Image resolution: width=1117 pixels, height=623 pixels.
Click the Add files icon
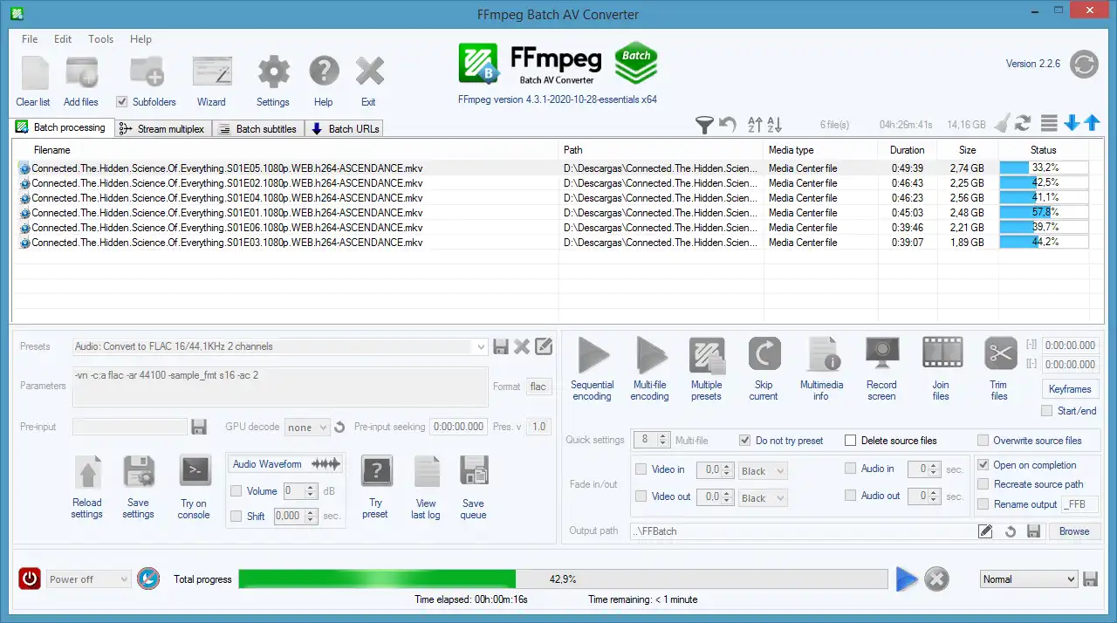tap(81, 72)
